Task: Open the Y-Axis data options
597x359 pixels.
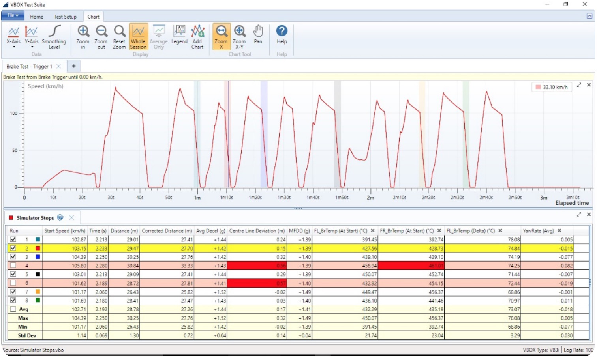Action: (32, 36)
